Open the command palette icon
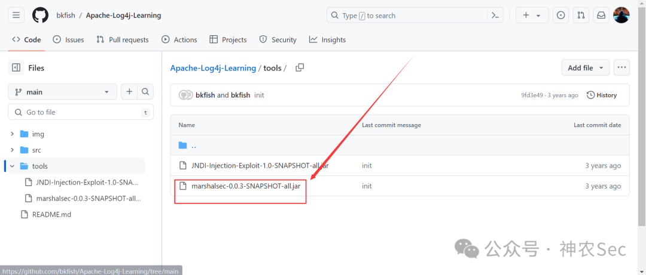Screen dimensions: 646x275 pos(495,15)
